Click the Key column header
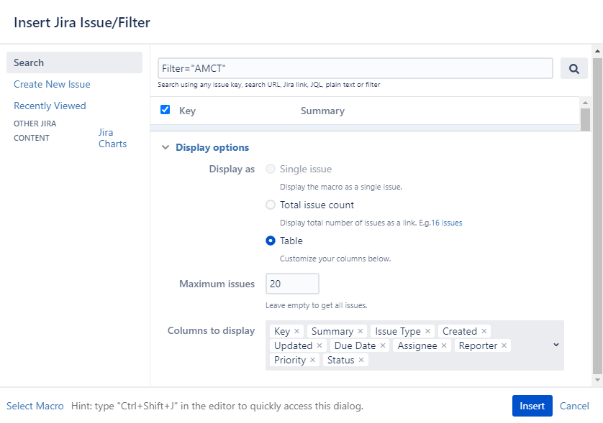603x423 pixels. [187, 111]
